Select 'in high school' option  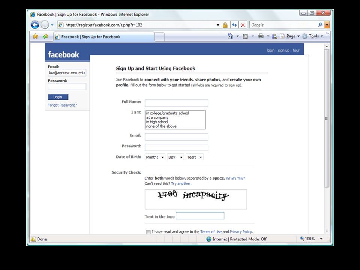point(157,122)
